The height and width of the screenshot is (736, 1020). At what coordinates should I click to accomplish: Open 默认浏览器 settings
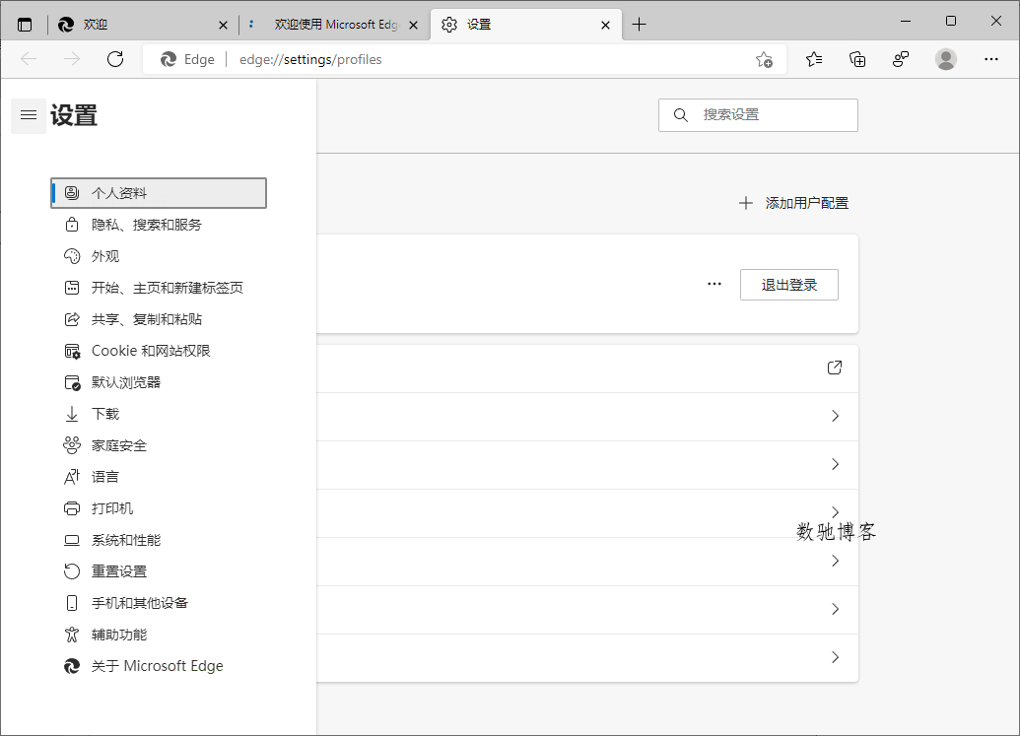(x=159, y=382)
